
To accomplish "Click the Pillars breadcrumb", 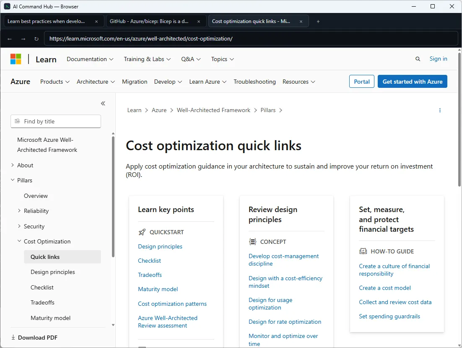I will coord(268,110).
